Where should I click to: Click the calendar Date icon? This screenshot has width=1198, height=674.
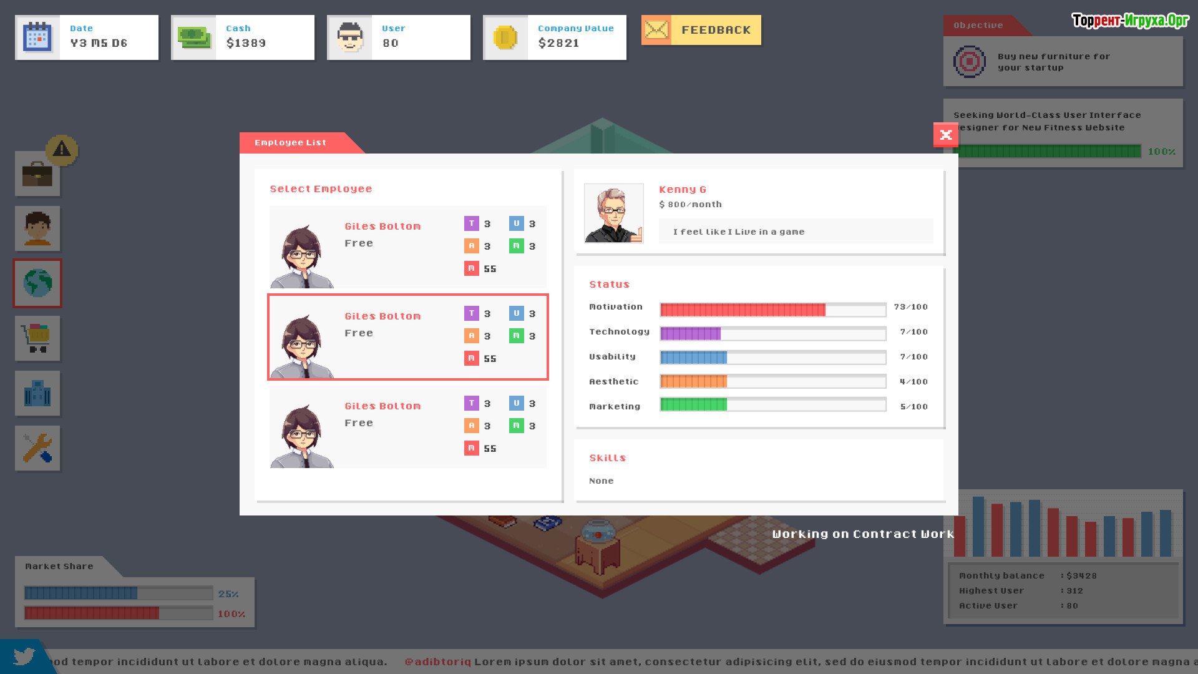click(37, 37)
